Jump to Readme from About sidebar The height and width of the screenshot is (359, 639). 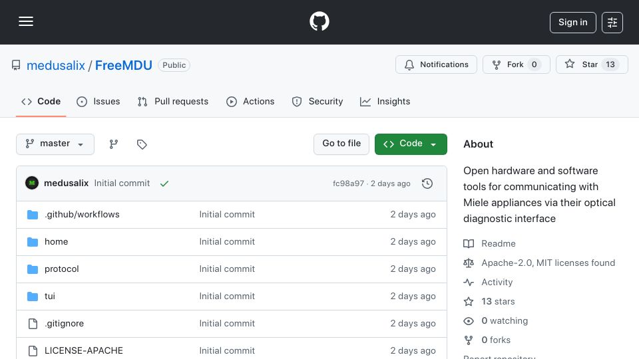tap(499, 243)
